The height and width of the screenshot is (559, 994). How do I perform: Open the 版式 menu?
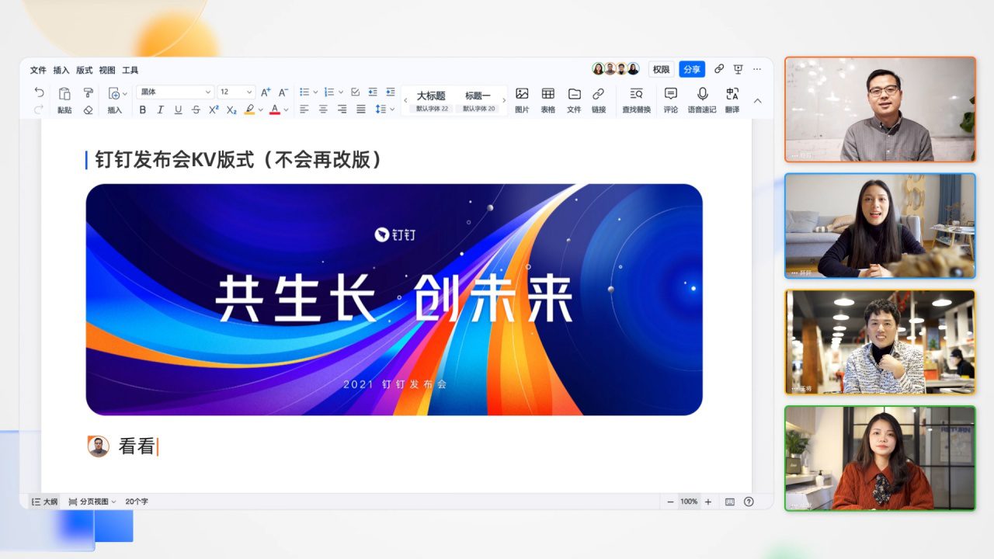pyautogui.click(x=84, y=70)
